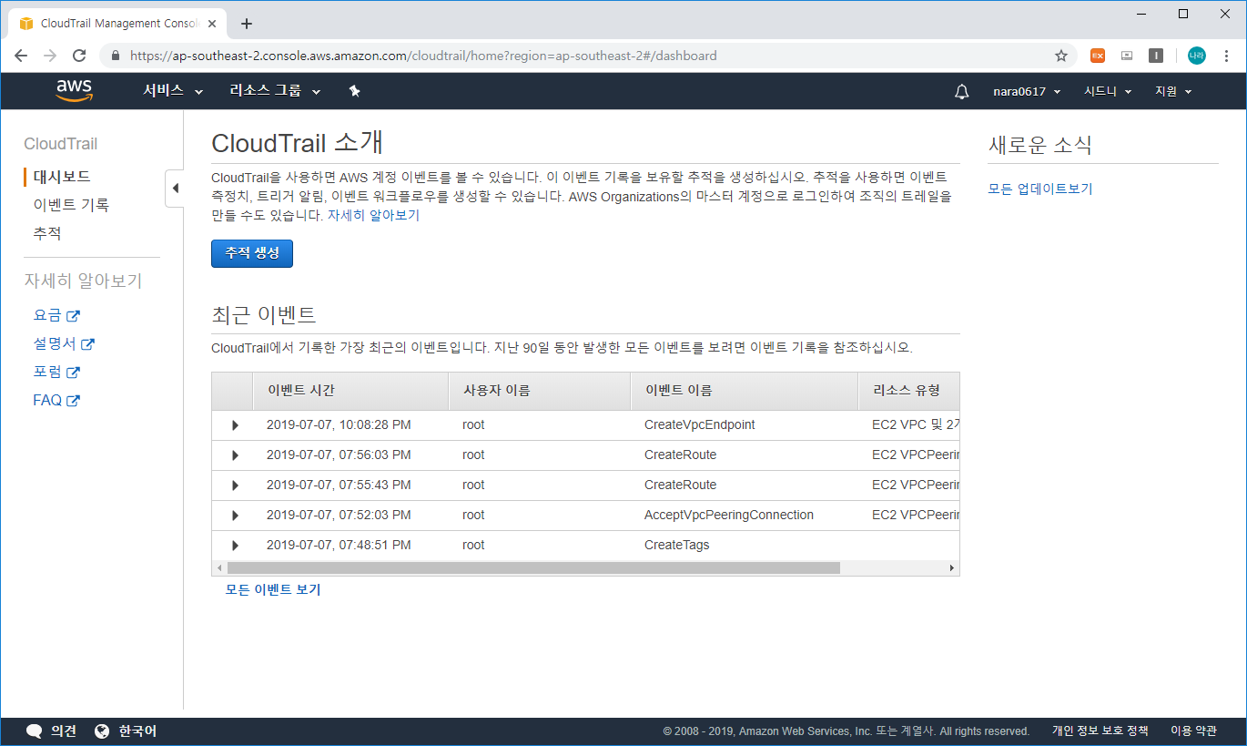Screen dimensions: 1247x746
Task: Open a new browser tab with plus
Action: (x=246, y=24)
